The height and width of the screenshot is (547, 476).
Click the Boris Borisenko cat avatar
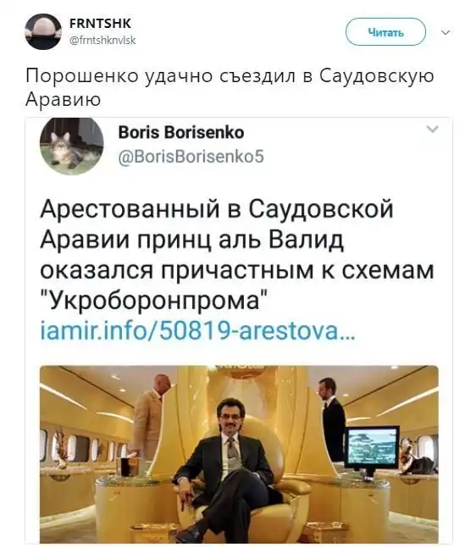71,146
